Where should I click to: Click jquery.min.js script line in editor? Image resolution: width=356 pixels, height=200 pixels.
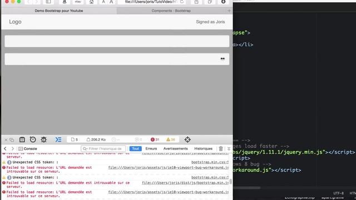tap(294, 152)
